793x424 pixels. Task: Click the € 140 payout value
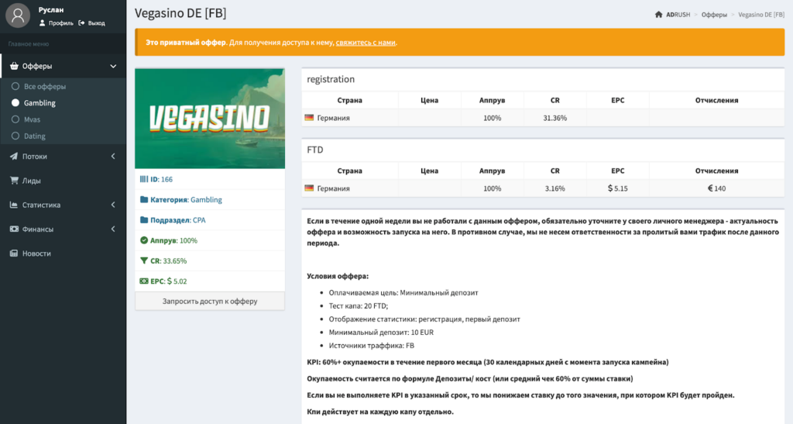(x=716, y=188)
